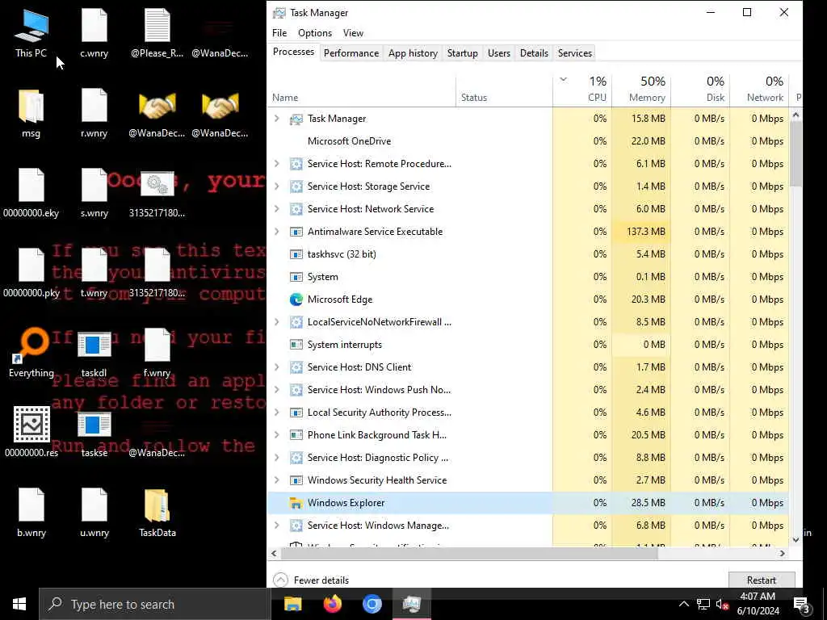
Task: Click Fewer details toggle
Action: (x=311, y=580)
